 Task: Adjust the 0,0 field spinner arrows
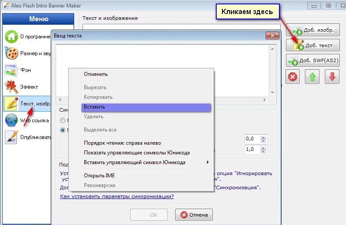(263, 139)
